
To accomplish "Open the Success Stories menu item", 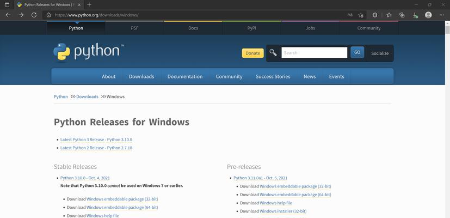I will click(273, 76).
